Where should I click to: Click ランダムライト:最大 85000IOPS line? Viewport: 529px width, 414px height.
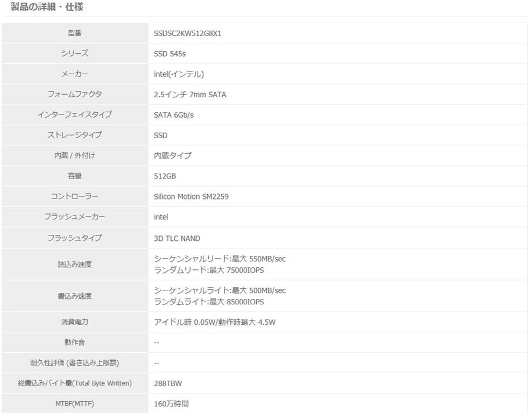(x=209, y=302)
